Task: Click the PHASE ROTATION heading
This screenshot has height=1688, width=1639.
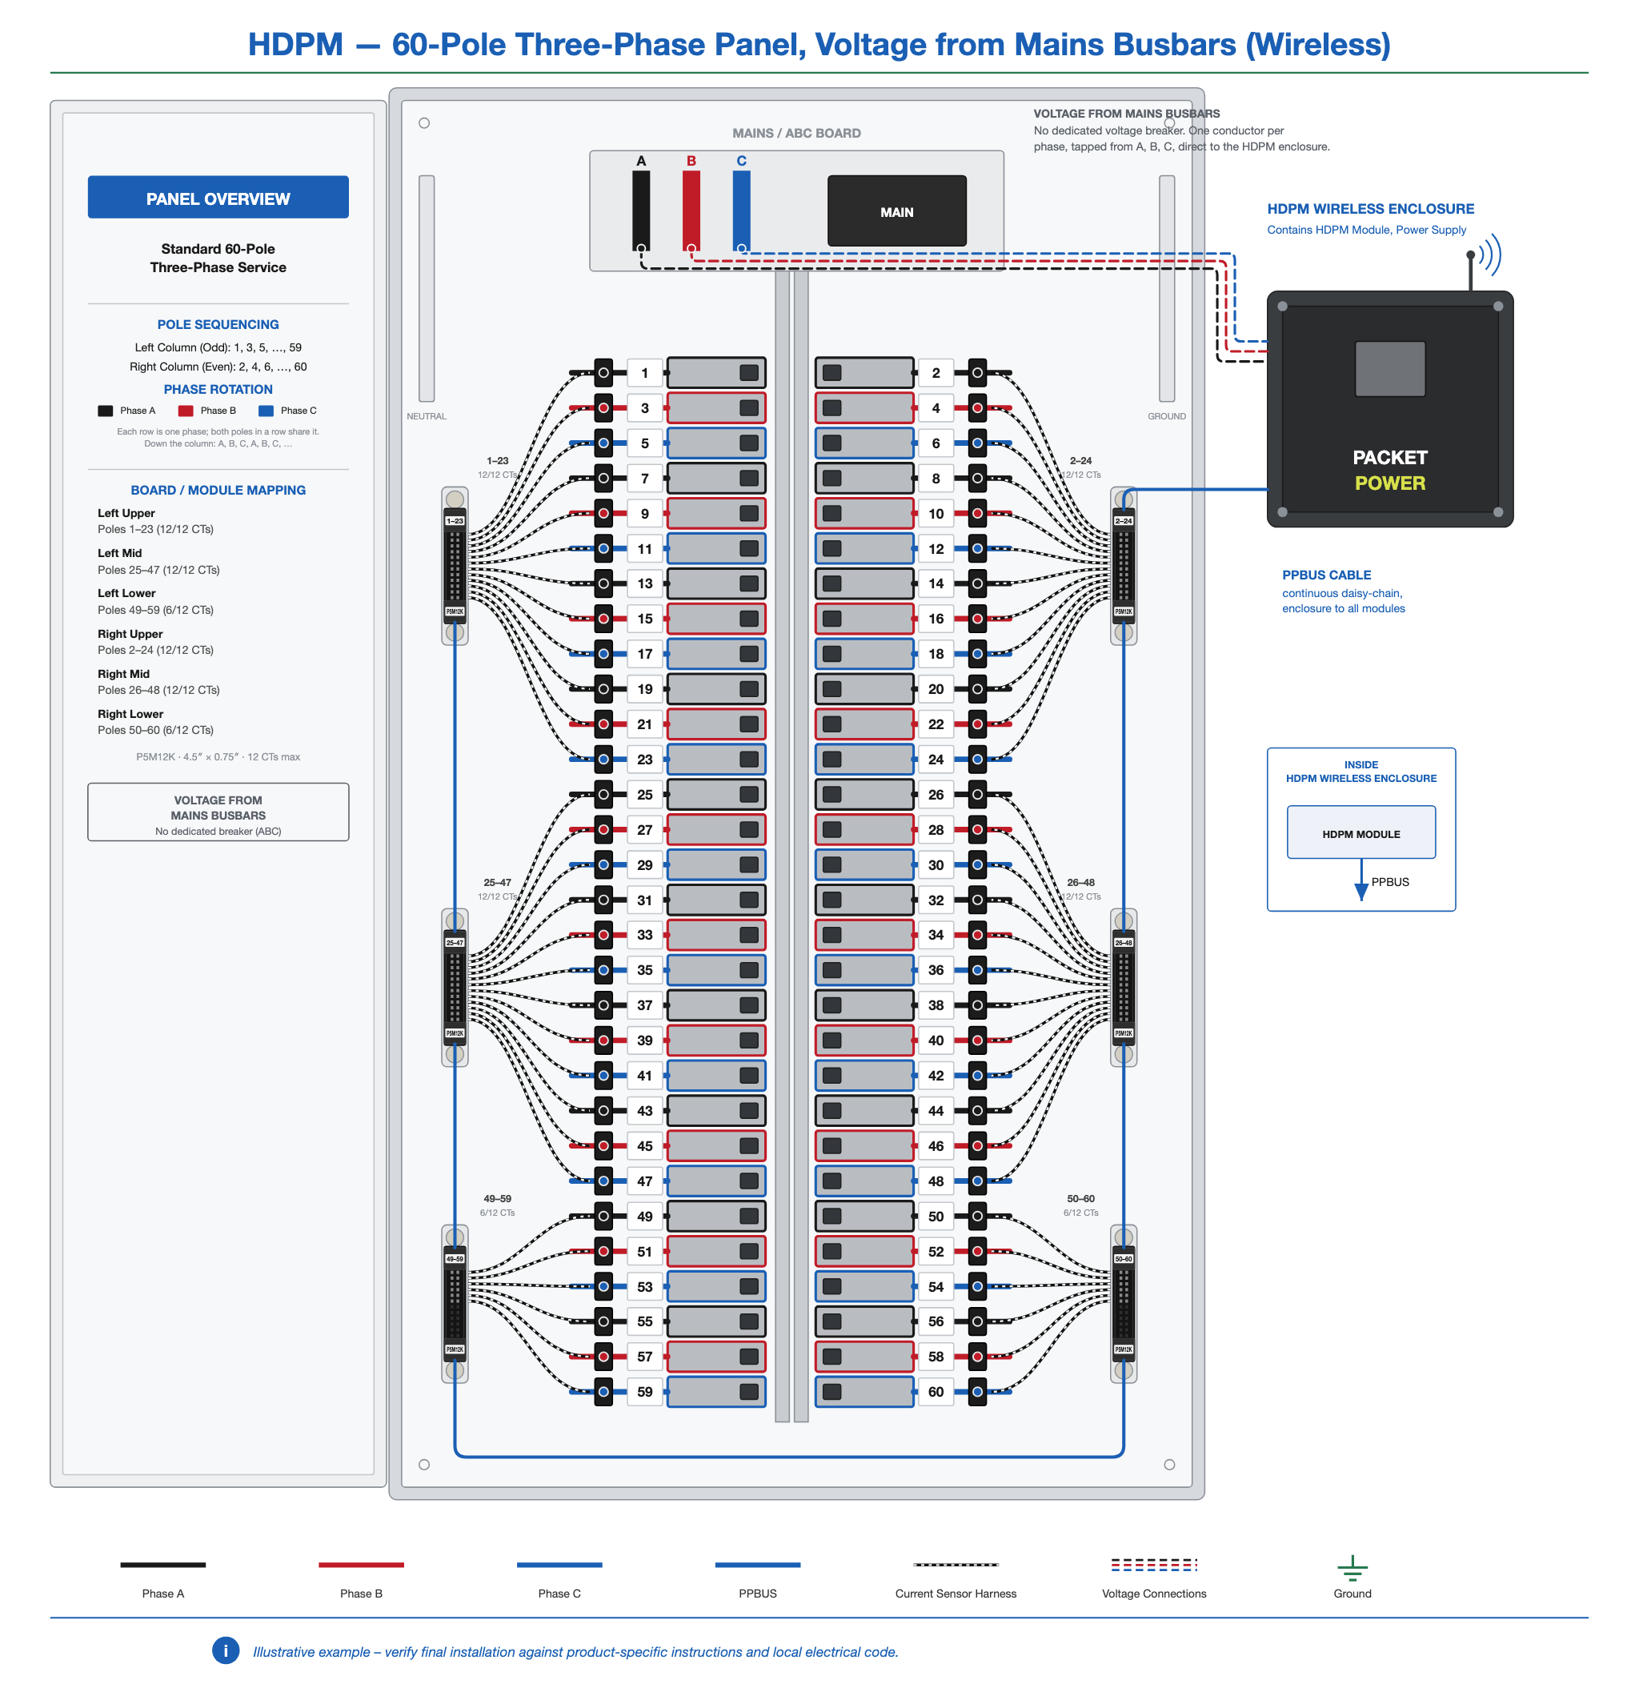Action: click(x=218, y=389)
